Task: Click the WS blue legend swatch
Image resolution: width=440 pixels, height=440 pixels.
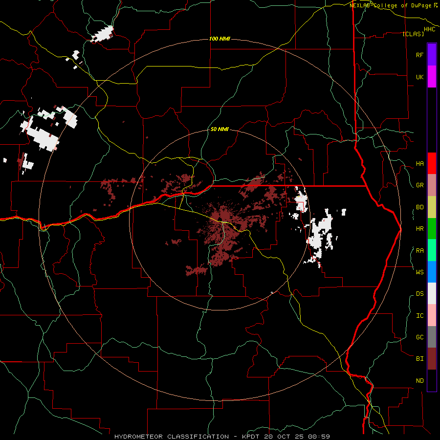Action: click(x=432, y=272)
